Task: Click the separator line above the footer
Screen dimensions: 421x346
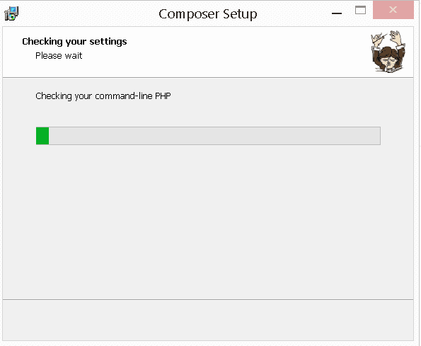Action: [208, 299]
